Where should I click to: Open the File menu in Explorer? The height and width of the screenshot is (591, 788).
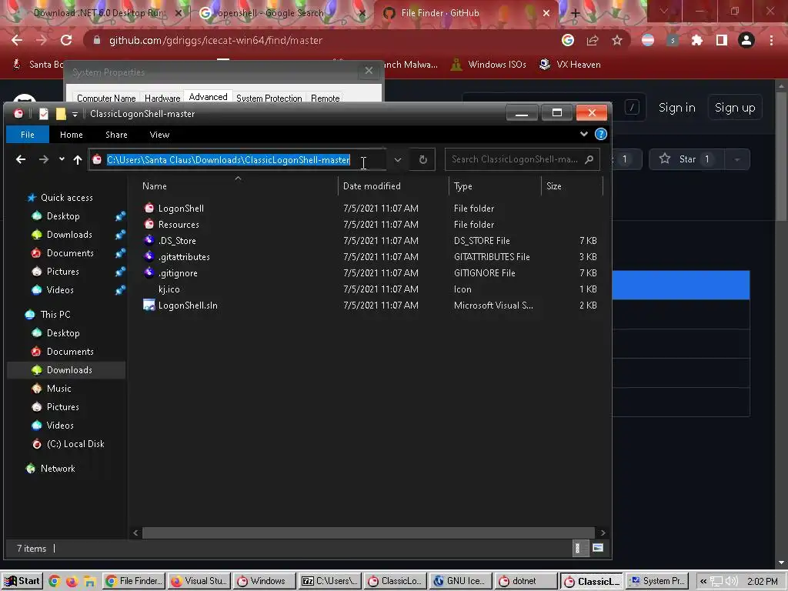coord(28,134)
